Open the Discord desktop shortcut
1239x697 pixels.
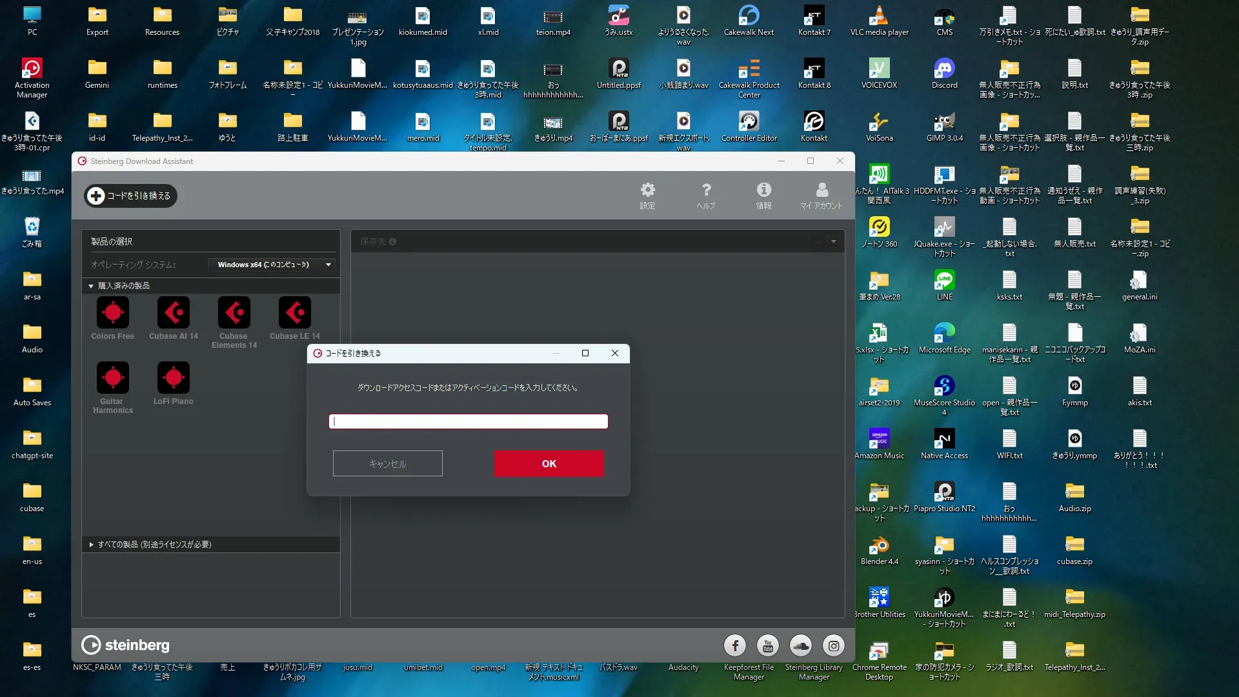pyautogui.click(x=944, y=73)
